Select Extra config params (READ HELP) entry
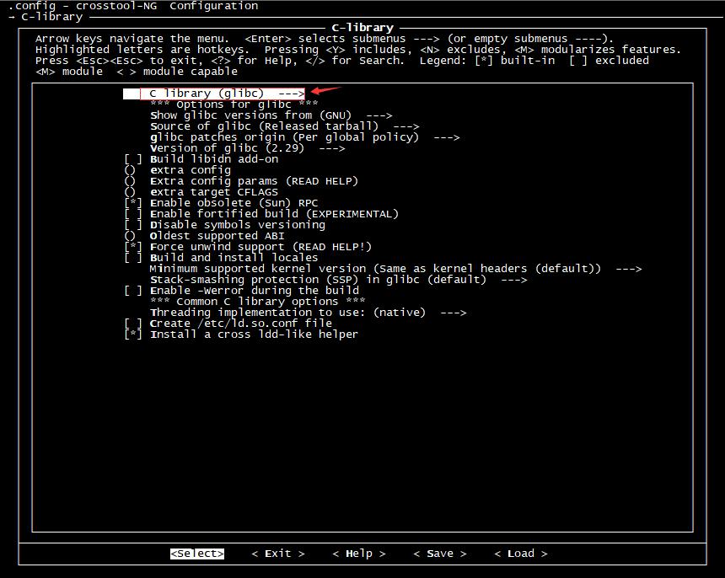Image resolution: width=725 pixels, height=578 pixels. (241, 181)
